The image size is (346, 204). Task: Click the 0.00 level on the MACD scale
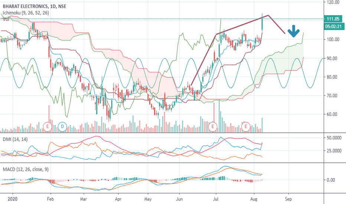(331, 180)
